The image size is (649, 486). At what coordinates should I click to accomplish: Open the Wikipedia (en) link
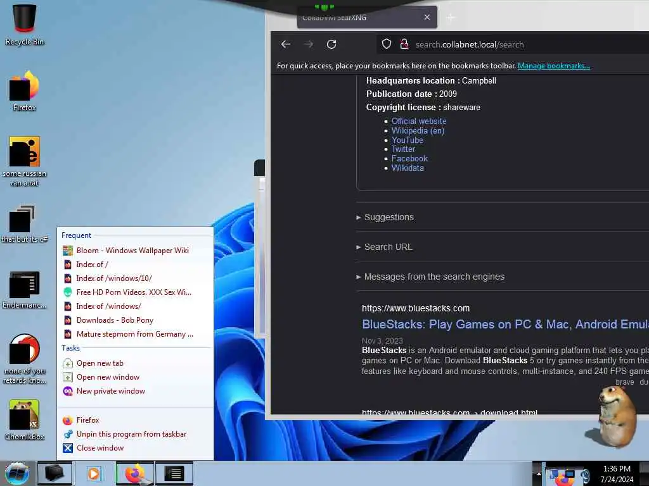pos(418,130)
